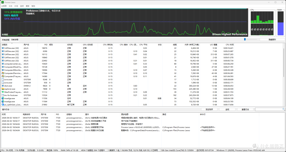The width and height of the screenshot is (286, 152).
Task: Click the ComputerZMonHe... process icon
Action: (3, 70)
